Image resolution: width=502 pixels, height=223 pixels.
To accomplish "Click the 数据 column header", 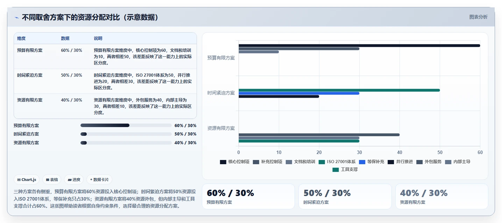I will pyautogui.click(x=65, y=39).
